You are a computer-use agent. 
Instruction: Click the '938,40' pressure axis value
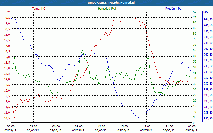click(208, 118)
